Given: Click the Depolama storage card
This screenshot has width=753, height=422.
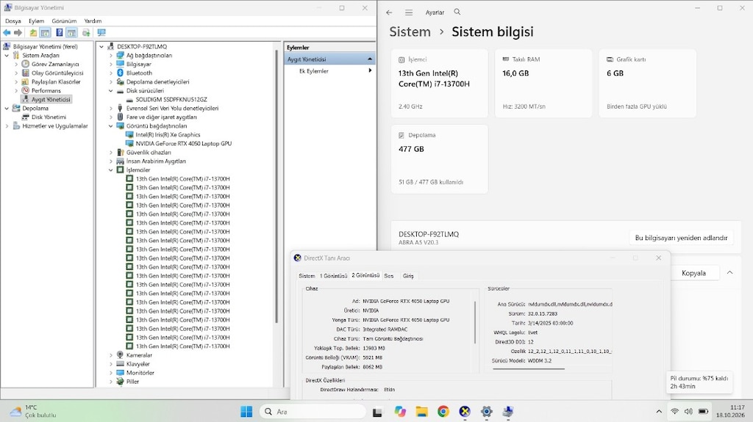Looking at the screenshot, I should [440, 159].
